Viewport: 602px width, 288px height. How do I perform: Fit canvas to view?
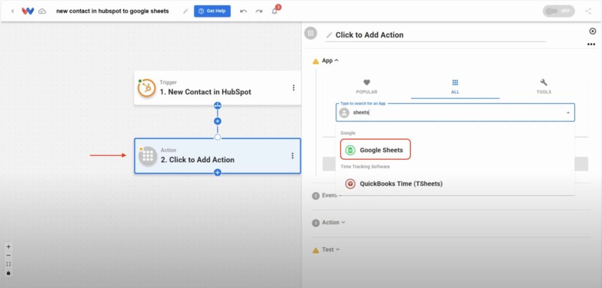tap(8, 264)
